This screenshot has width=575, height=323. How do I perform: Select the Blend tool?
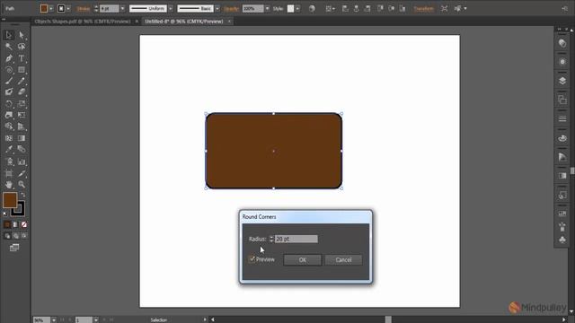[22, 150]
